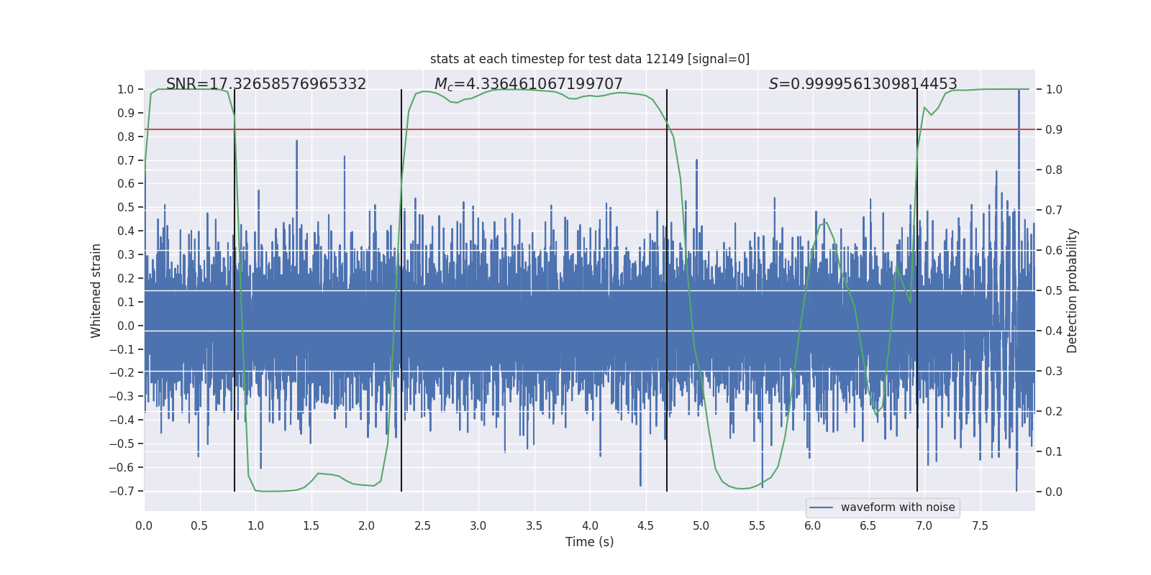Select the −0.6 tick on the Whitened strain axis
Image resolution: width=1151 pixels, height=575 pixels.
(x=122, y=467)
